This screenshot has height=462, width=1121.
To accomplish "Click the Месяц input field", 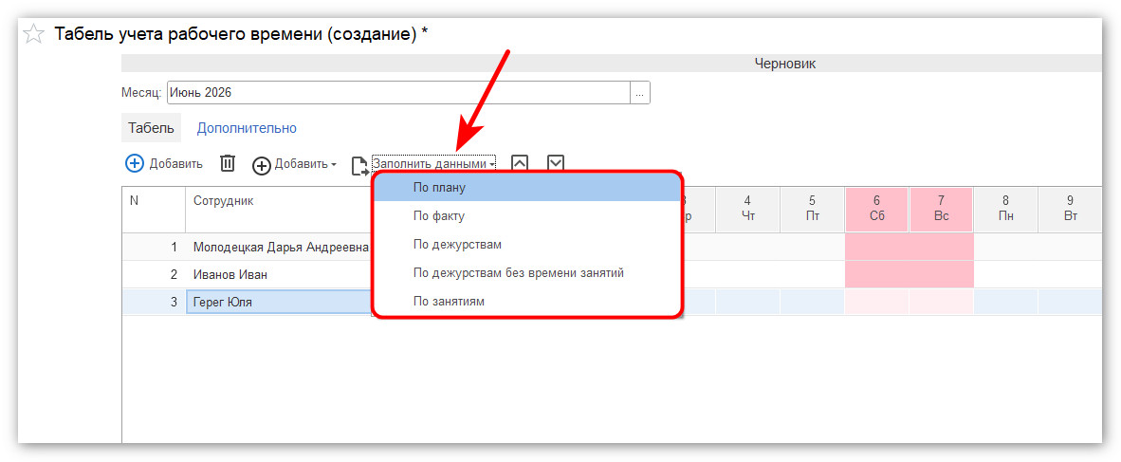I will click(398, 92).
